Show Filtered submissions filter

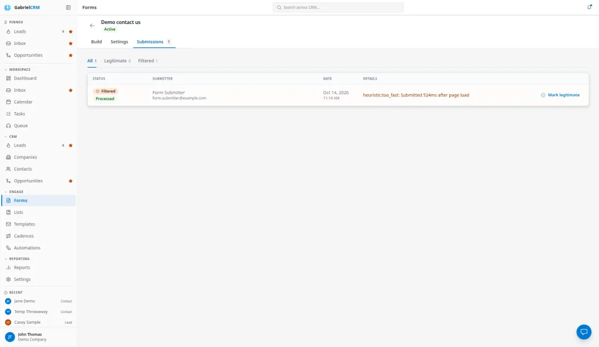click(x=148, y=61)
